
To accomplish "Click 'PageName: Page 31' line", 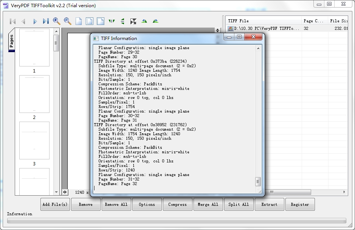I will pos(118,120).
